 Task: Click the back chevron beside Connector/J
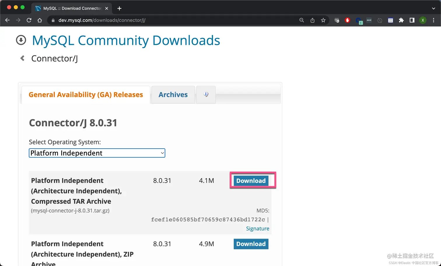pyautogui.click(x=22, y=58)
